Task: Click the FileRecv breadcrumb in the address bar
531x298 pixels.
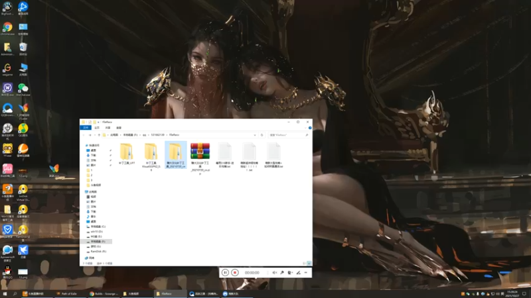Action: [174, 135]
